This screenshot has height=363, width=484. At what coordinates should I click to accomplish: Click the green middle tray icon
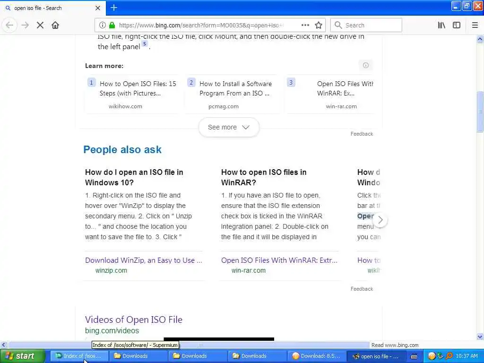[x=441, y=356]
